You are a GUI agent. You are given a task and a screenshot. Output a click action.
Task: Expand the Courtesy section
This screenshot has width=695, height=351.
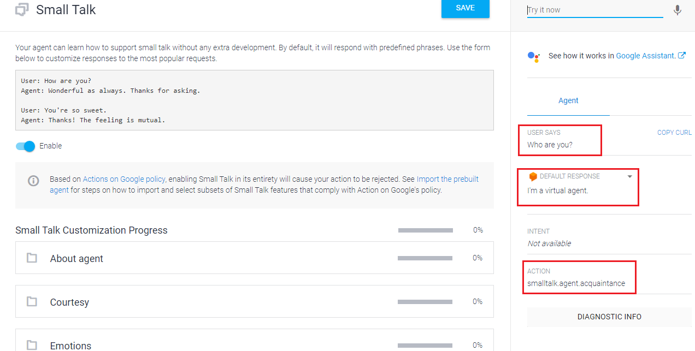(69, 302)
